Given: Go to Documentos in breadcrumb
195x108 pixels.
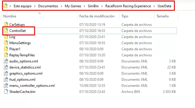Looking at the screenshot, I should pos(48,6).
